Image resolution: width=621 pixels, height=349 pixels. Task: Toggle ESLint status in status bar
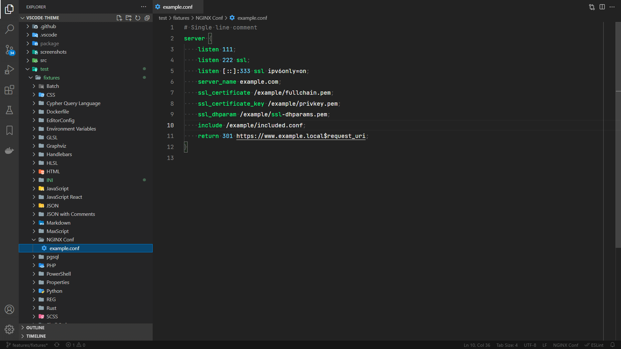click(594, 345)
